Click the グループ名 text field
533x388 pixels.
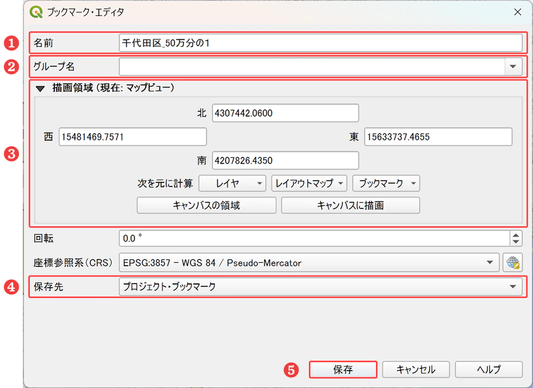pos(312,67)
